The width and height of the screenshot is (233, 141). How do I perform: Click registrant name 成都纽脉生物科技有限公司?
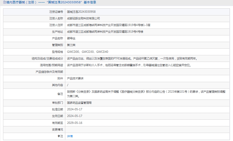click(x=83, y=18)
